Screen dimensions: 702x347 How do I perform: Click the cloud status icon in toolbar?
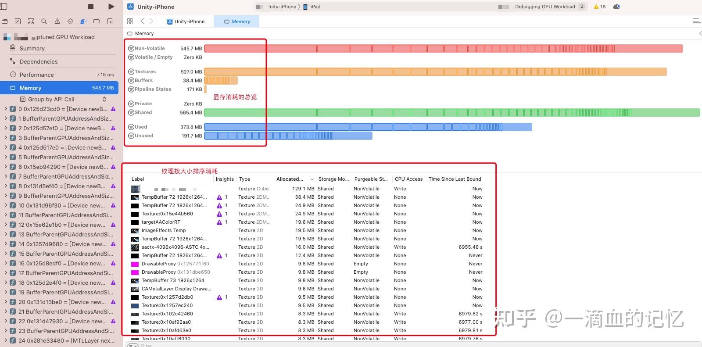point(616,7)
